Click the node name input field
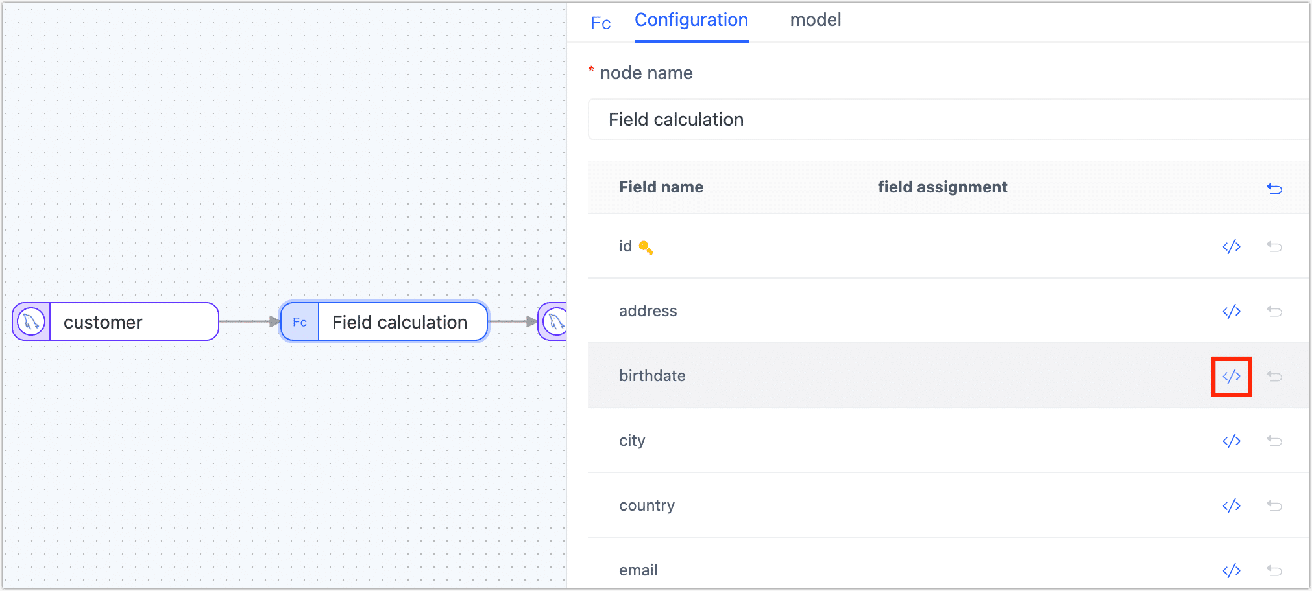Screen dimensions: 1312x591 [x=947, y=120]
